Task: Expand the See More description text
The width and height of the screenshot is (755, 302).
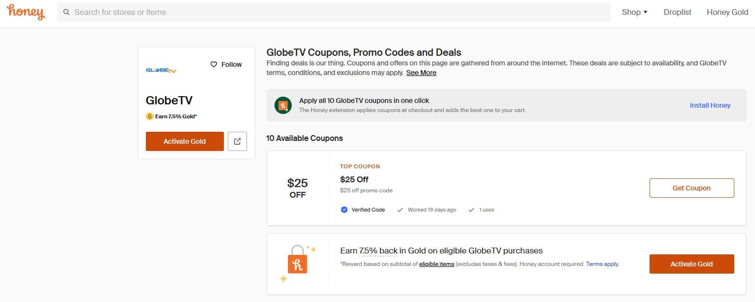Action: click(421, 73)
